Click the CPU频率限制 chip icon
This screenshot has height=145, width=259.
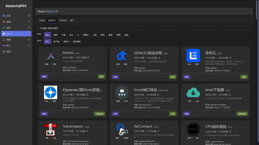[193, 129]
